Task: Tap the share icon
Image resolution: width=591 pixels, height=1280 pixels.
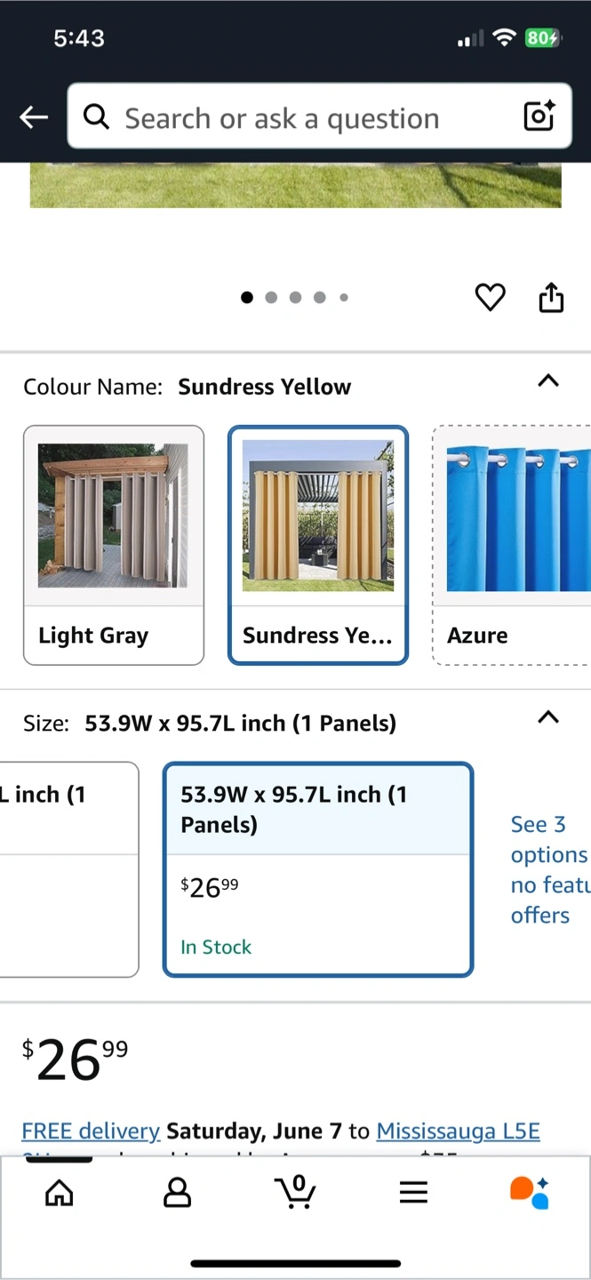Action: pos(551,298)
